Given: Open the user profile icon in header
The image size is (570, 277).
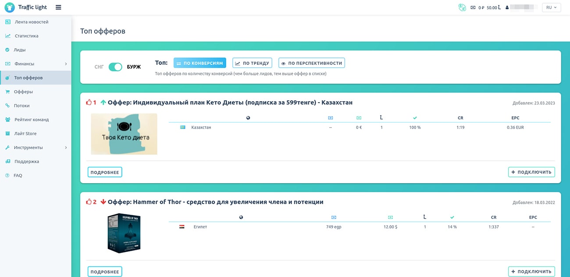Looking at the screenshot, I should 507,7.
